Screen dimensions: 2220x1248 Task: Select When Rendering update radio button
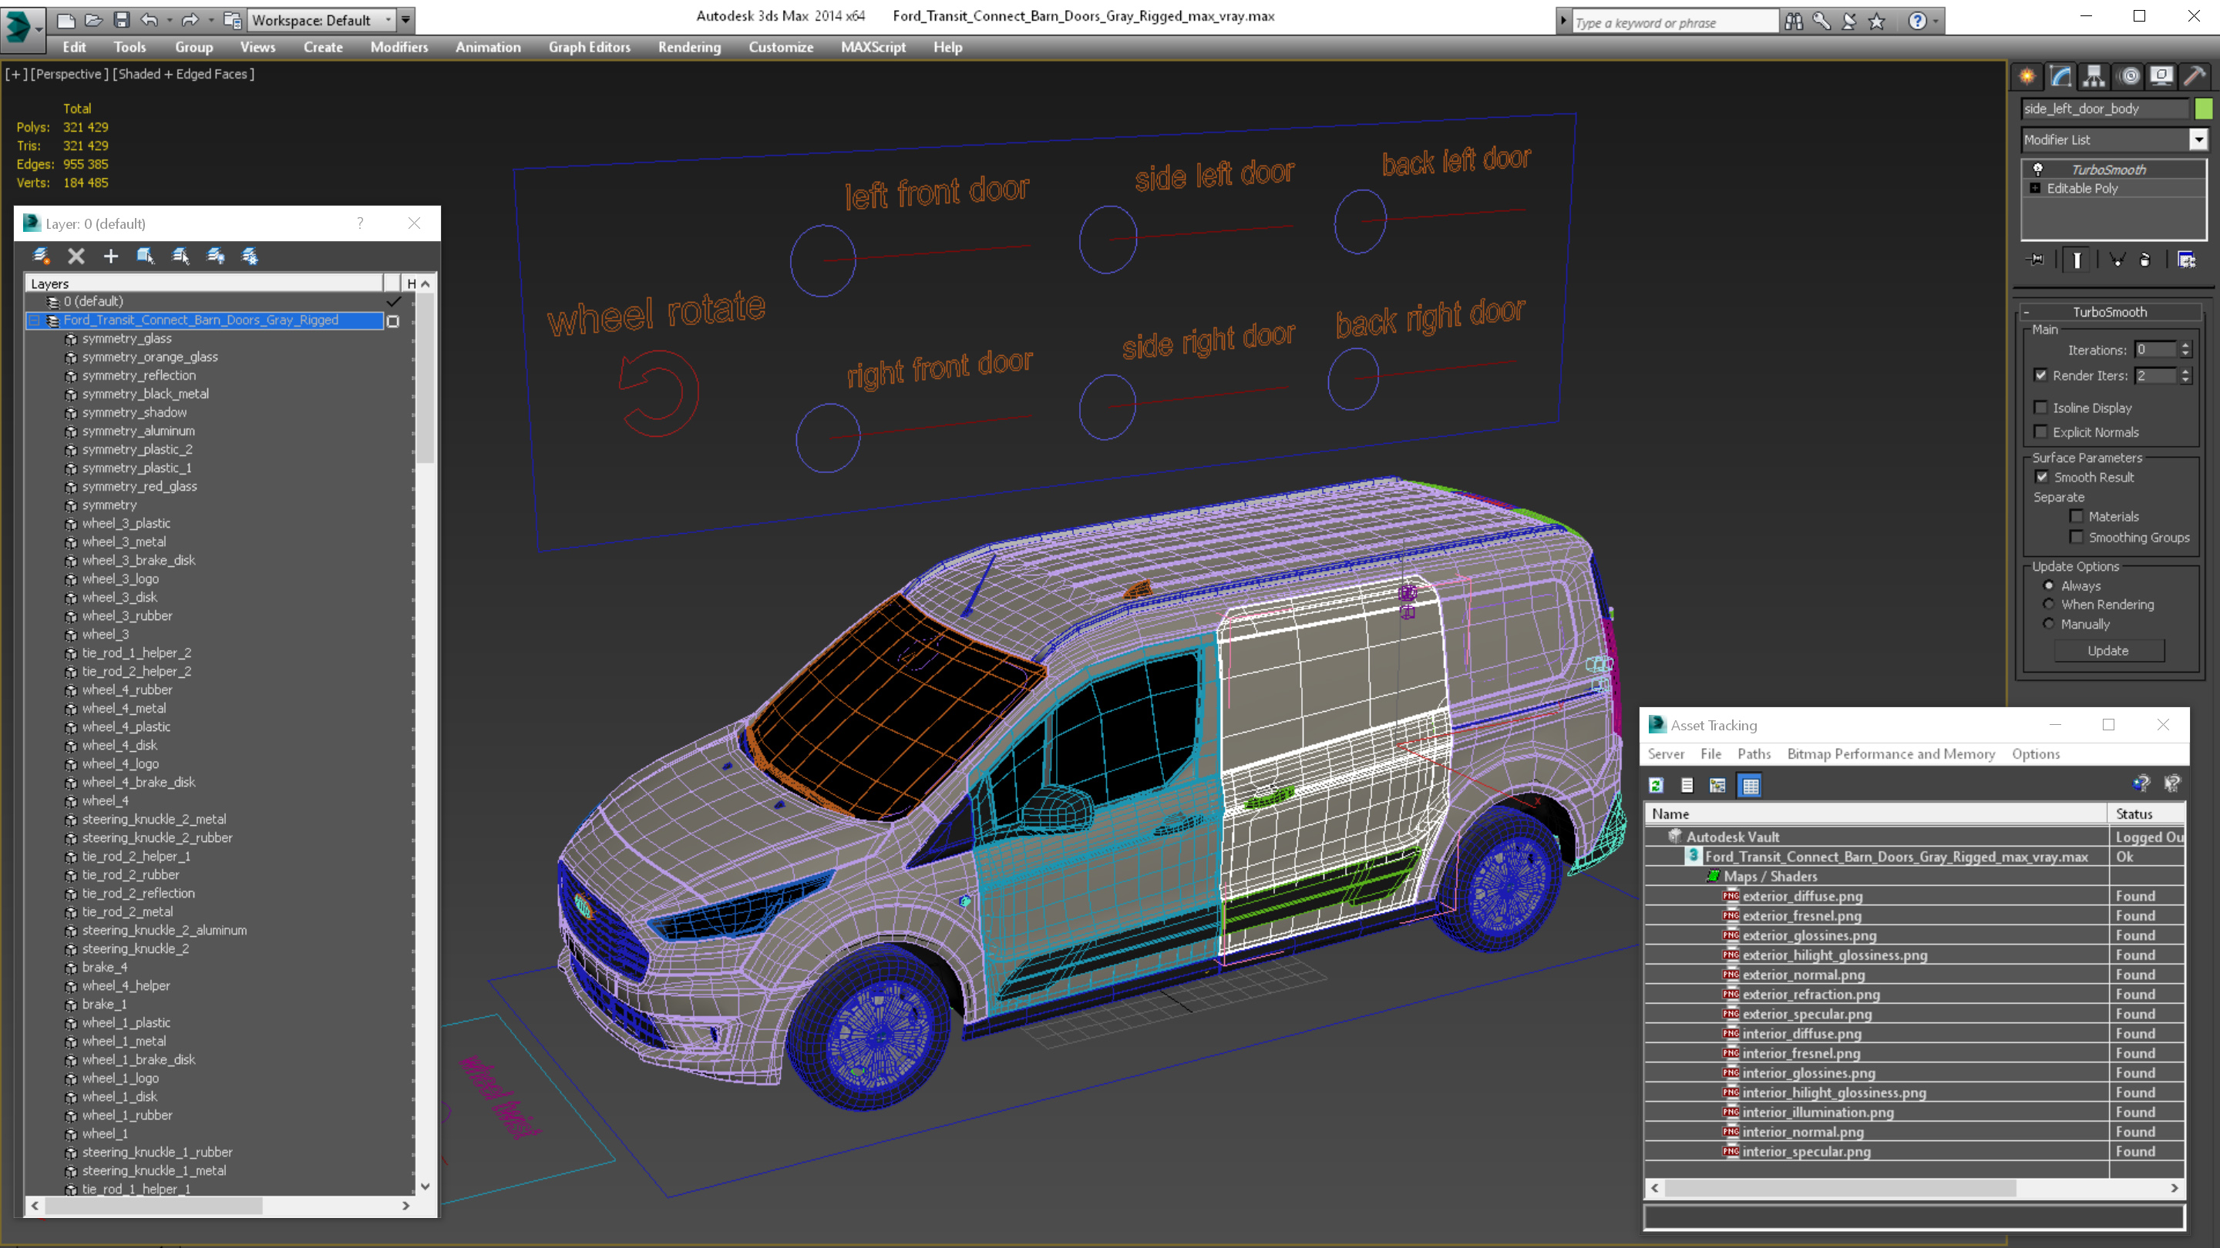pos(2049,605)
